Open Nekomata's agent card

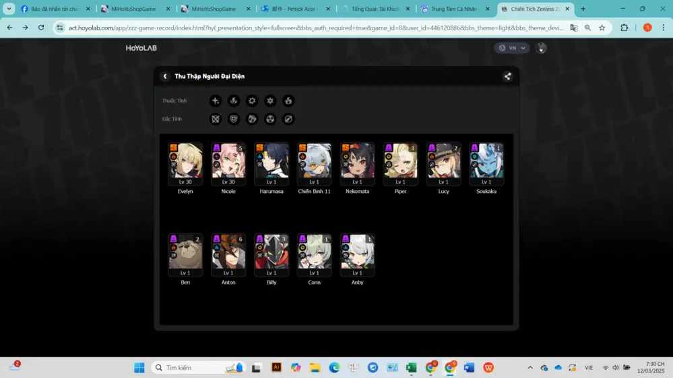(357, 164)
